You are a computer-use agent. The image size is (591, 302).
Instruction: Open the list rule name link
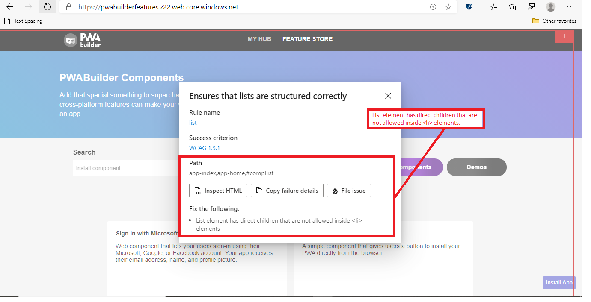[193, 123]
